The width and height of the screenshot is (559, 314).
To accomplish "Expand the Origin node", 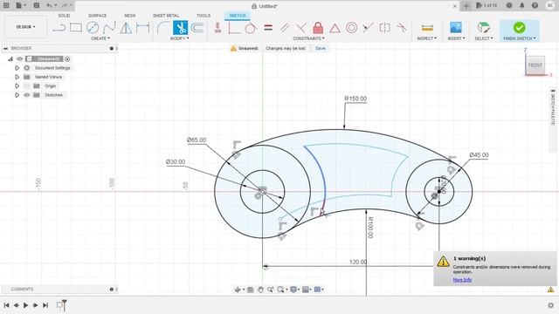I will point(17,85).
